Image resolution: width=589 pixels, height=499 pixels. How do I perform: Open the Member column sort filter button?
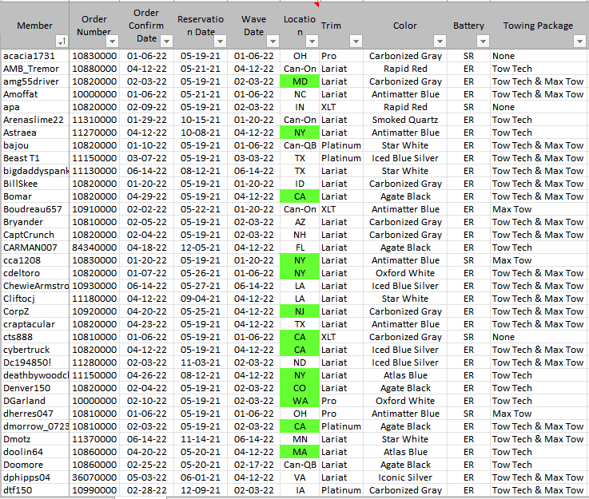pos(62,41)
